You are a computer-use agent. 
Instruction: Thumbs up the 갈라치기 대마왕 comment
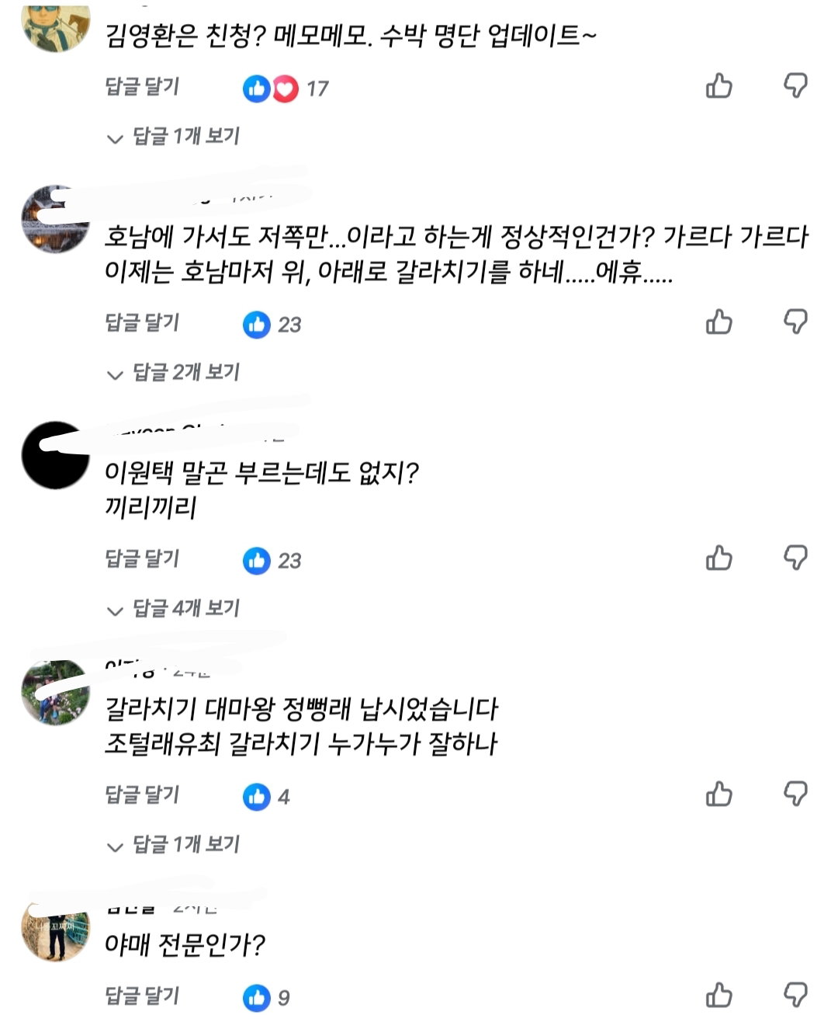(719, 794)
